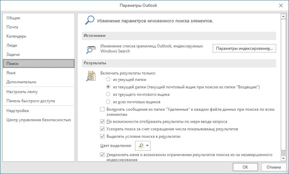Toggle "Выделять условия поиска в результатах" checkbox

pos(102,136)
